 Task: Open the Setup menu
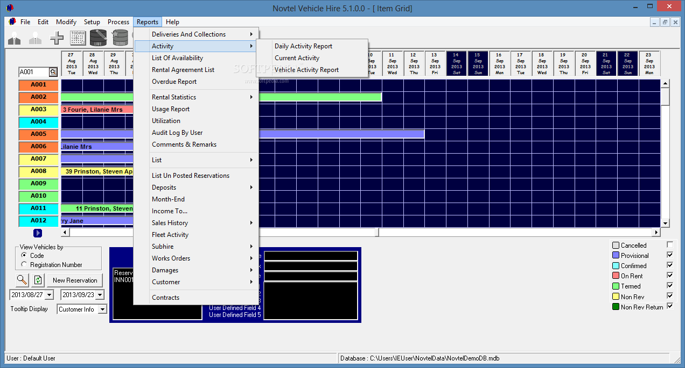coord(92,22)
